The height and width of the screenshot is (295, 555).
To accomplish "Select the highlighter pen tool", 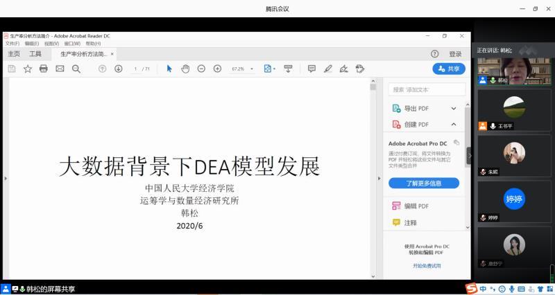I will [327, 69].
